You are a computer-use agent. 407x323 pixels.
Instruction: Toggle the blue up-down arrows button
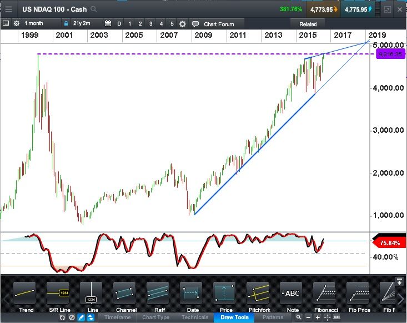point(91,317)
